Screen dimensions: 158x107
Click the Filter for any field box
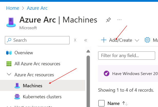click(127, 55)
